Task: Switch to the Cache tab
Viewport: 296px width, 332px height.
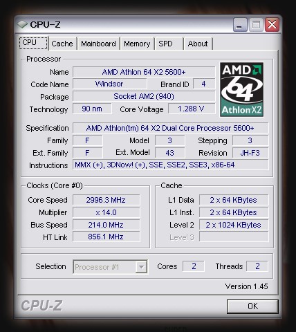Action: click(62, 44)
